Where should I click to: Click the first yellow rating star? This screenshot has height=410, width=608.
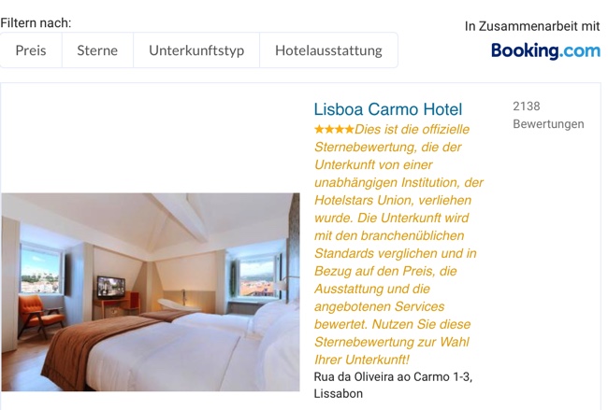coord(319,129)
